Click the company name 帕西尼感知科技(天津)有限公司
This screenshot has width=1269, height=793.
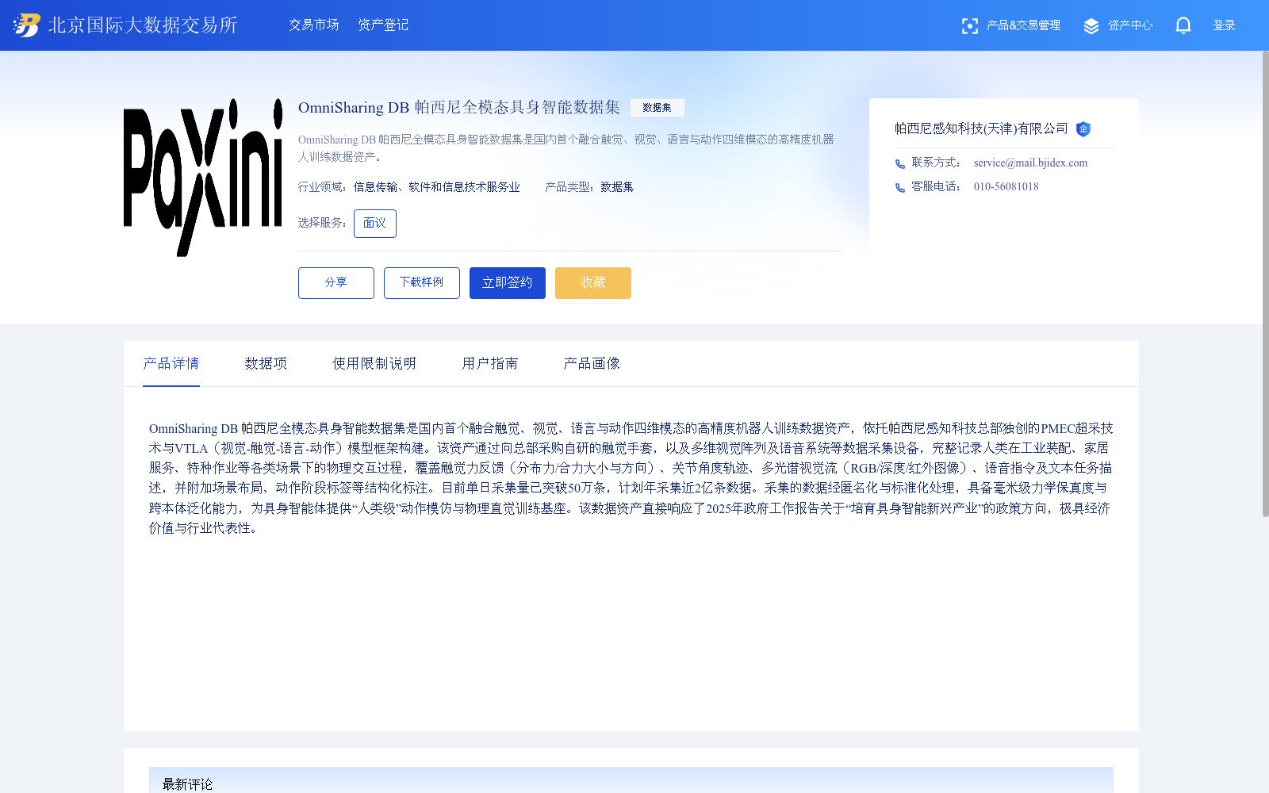(981, 128)
